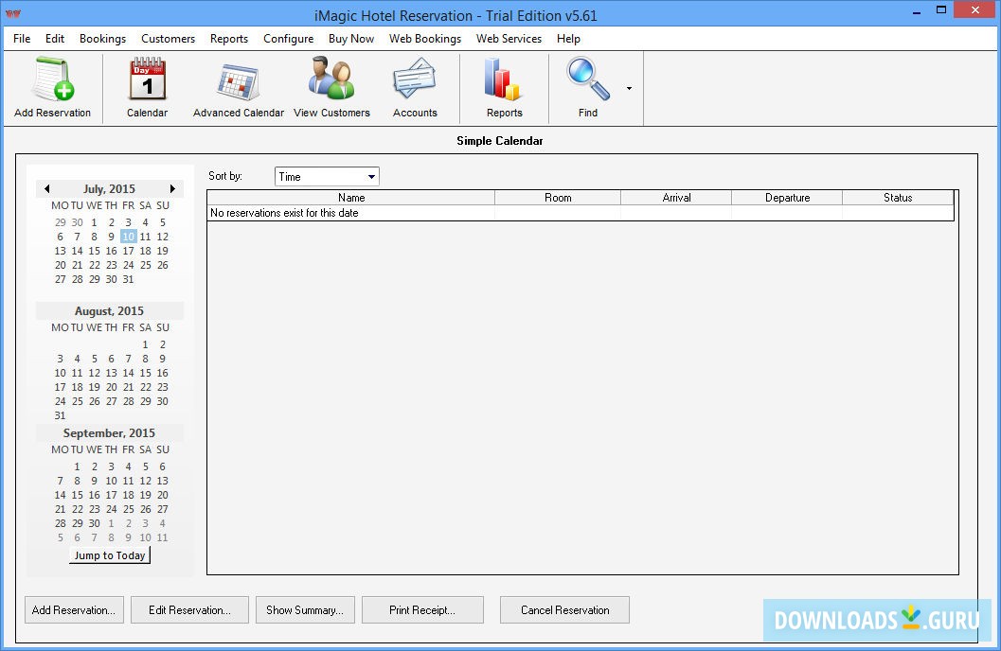Go to previous month arrow
Viewport: 1001px width, 651px height.
pos(46,188)
